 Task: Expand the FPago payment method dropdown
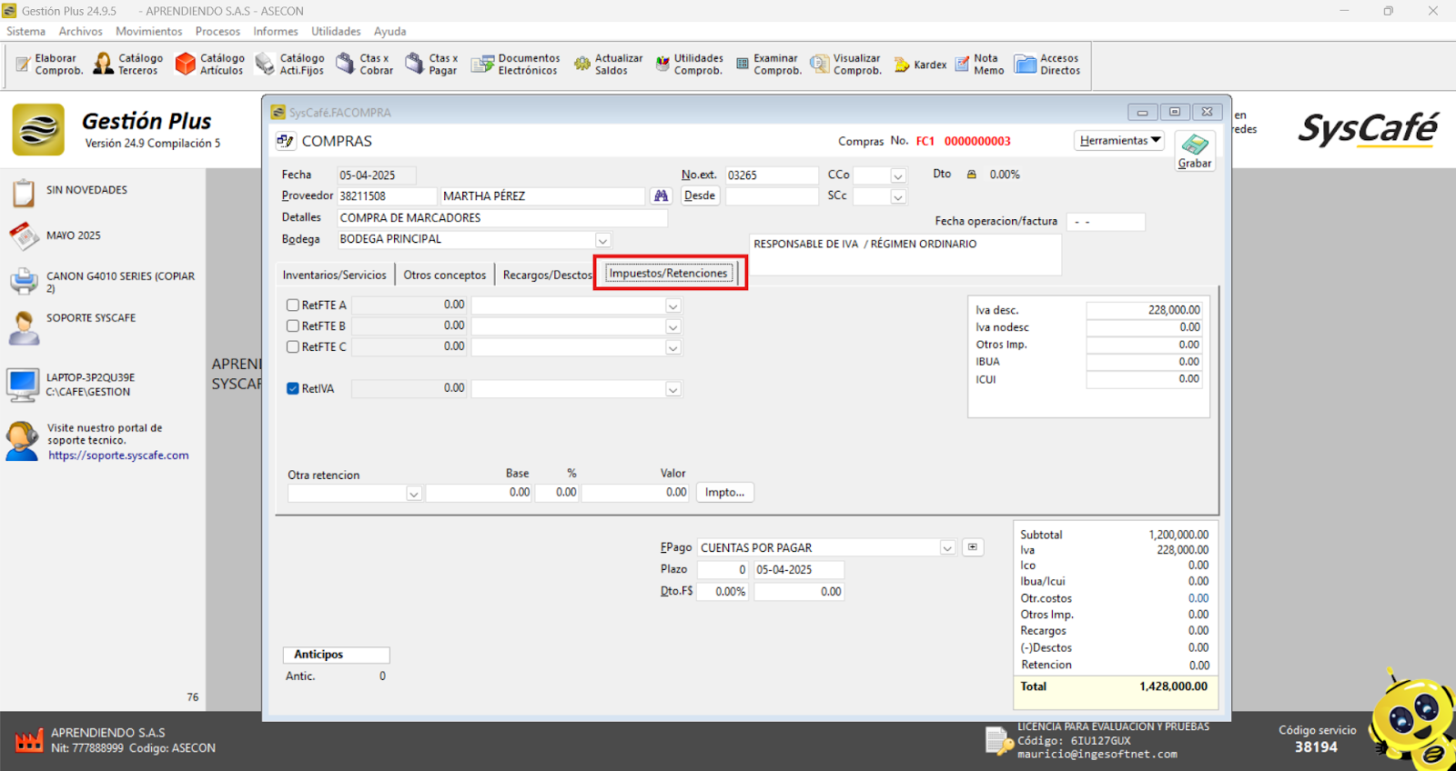[947, 548]
